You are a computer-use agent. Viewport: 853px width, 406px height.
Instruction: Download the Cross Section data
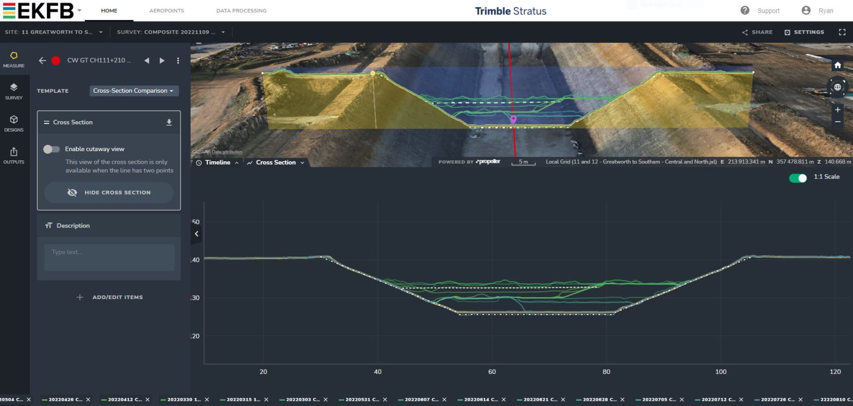point(169,123)
